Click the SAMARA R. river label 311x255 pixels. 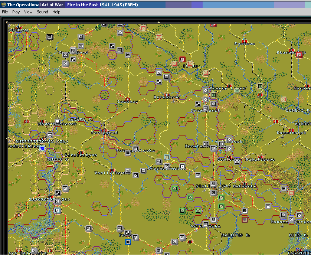[x=80, y=120]
